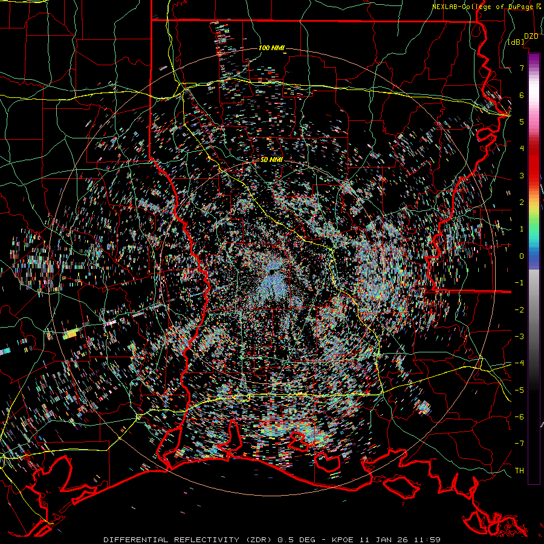The image size is (544, 544).
Task: Click the TH threshold label on the scale
Action: tap(519, 471)
